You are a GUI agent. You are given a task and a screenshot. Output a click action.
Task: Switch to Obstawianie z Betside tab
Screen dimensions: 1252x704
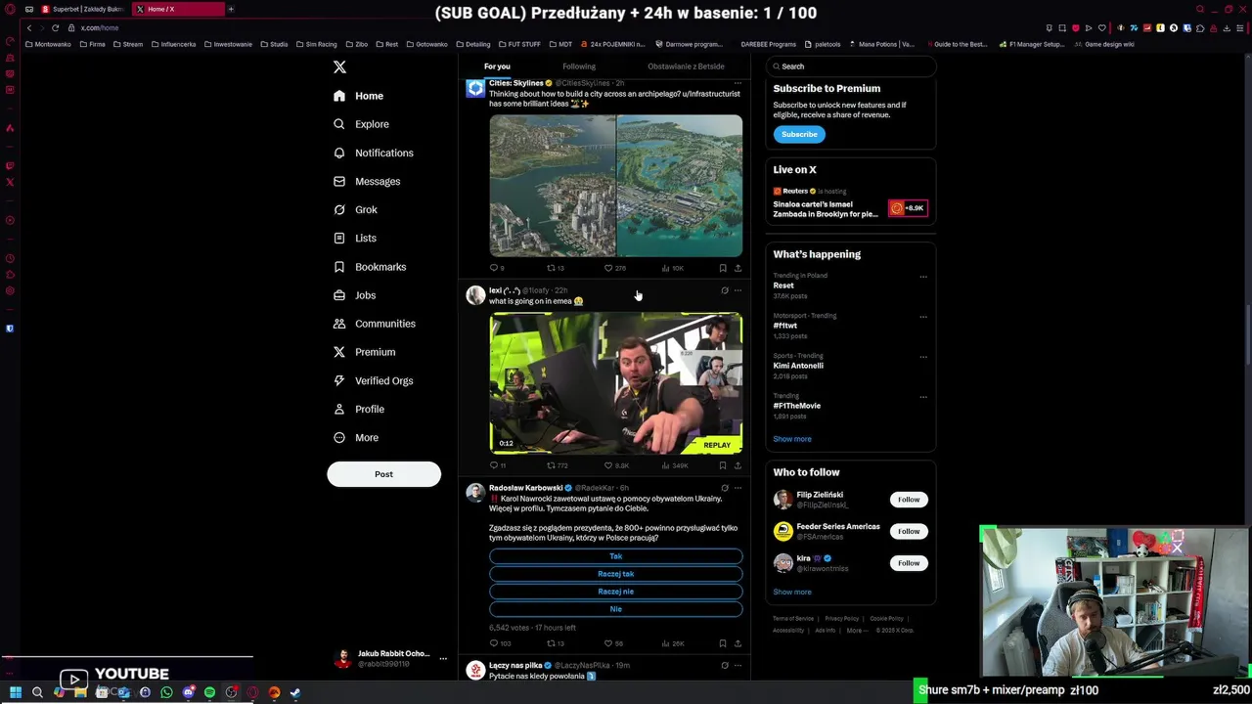686,66
